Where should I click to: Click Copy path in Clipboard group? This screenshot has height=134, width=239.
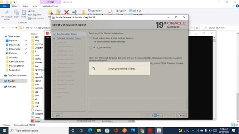coord(34,15)
